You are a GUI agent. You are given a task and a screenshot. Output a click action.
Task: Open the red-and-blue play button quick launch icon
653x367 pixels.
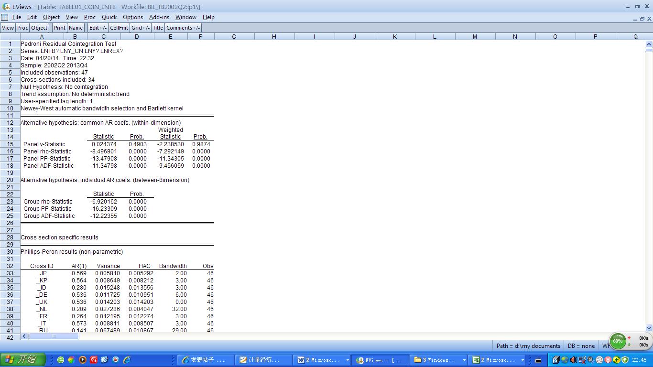pyautogui.click(x=115, y=360)
